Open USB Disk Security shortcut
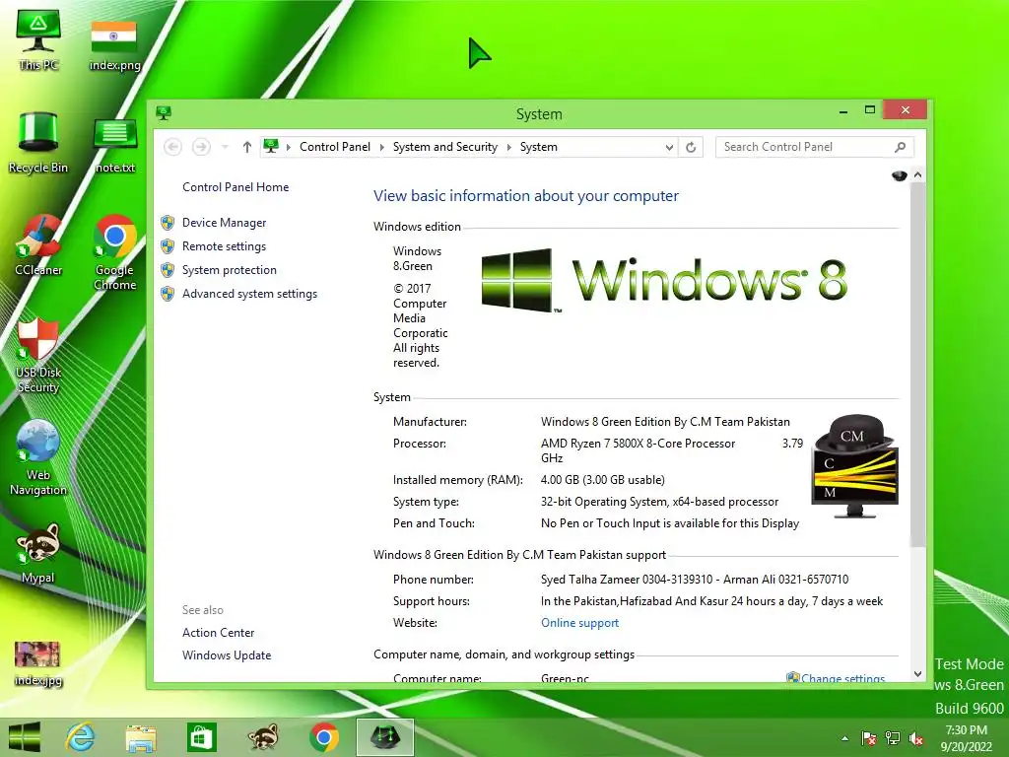 pyautogui.click(x=38, y=355)
